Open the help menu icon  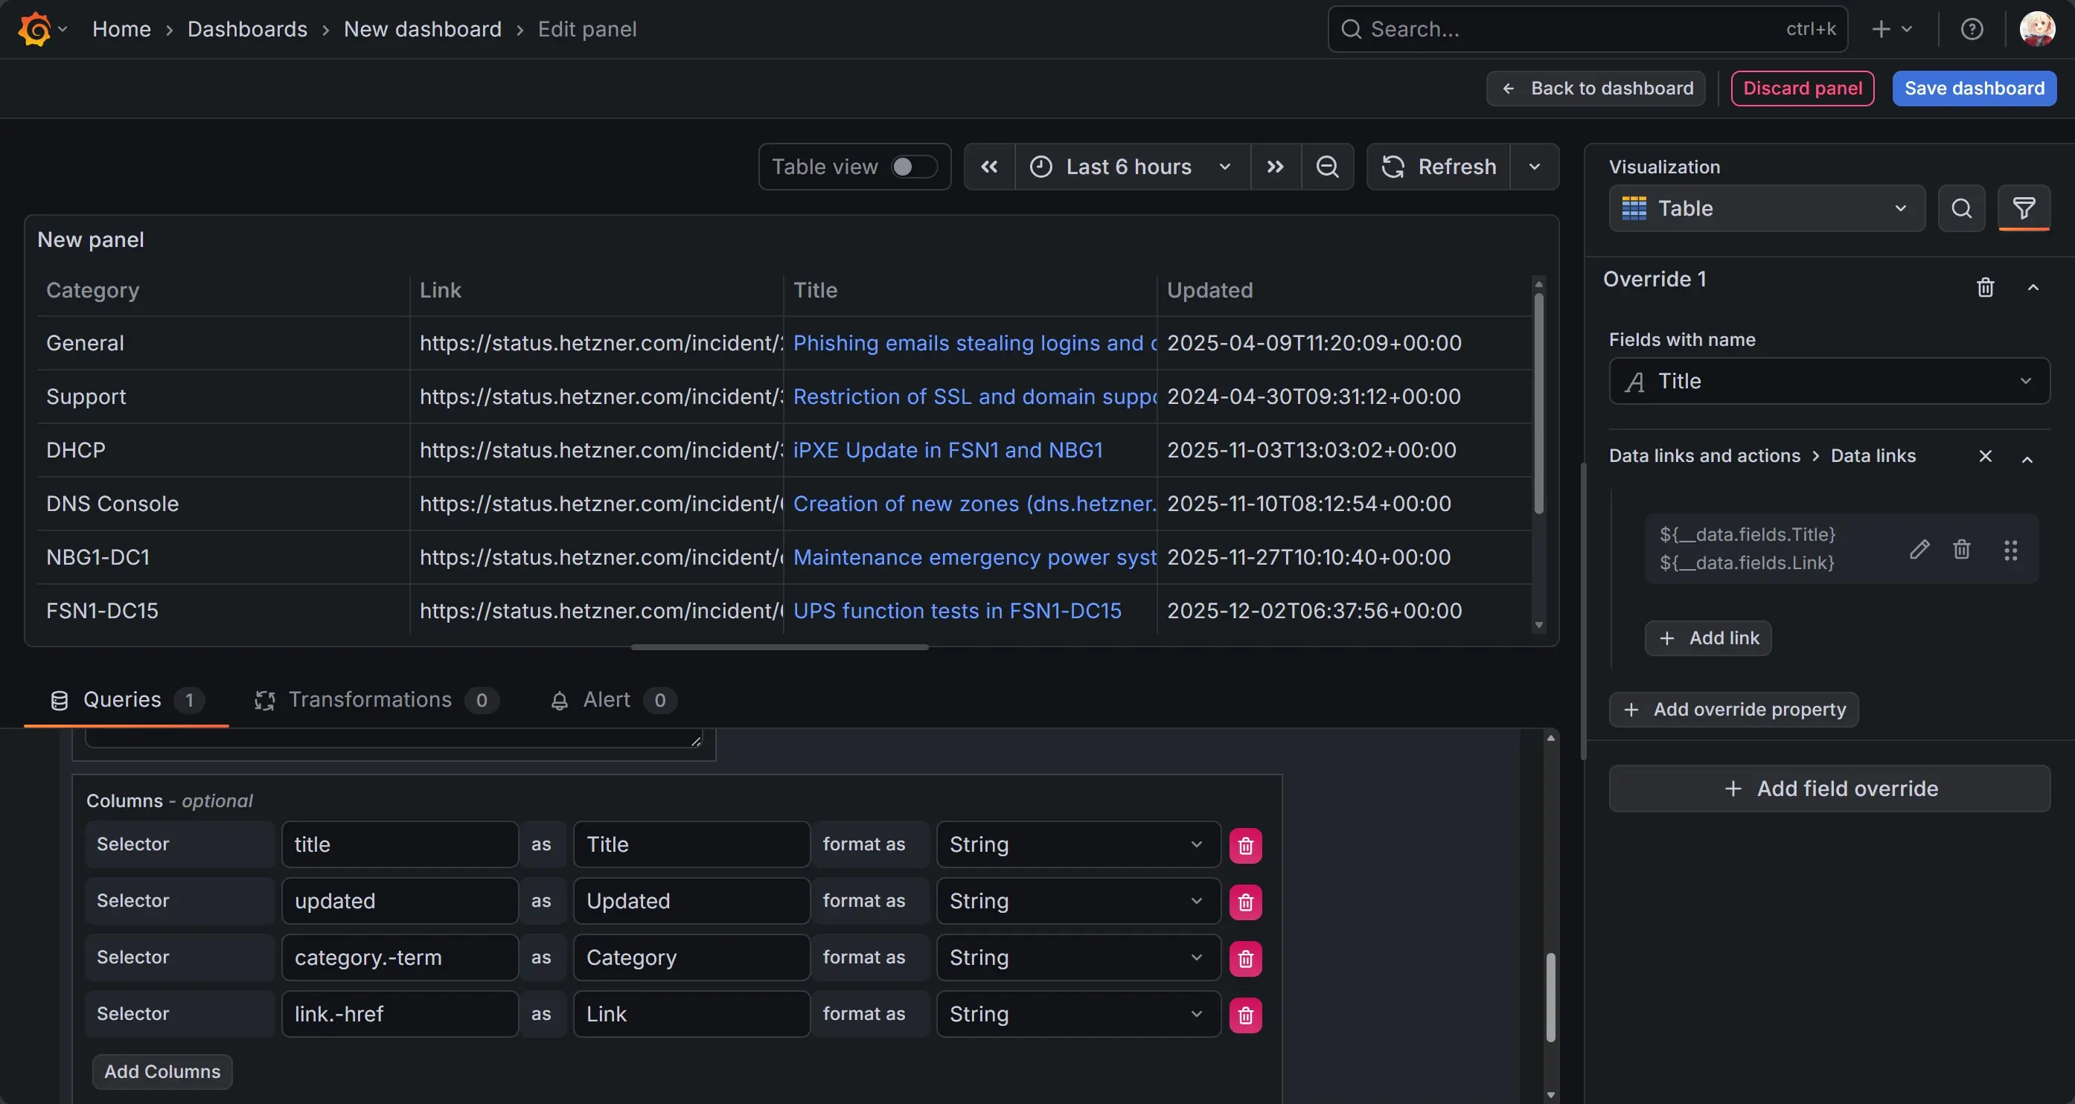coord(1971,30)
